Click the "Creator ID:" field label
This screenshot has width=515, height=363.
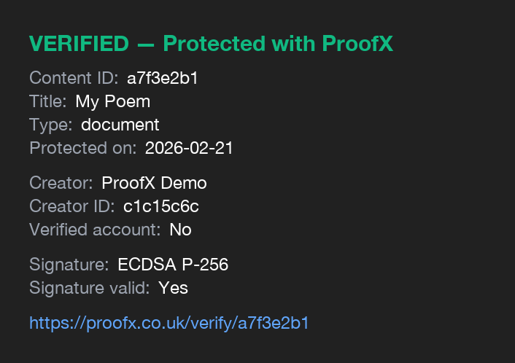(x=72, y=206)
